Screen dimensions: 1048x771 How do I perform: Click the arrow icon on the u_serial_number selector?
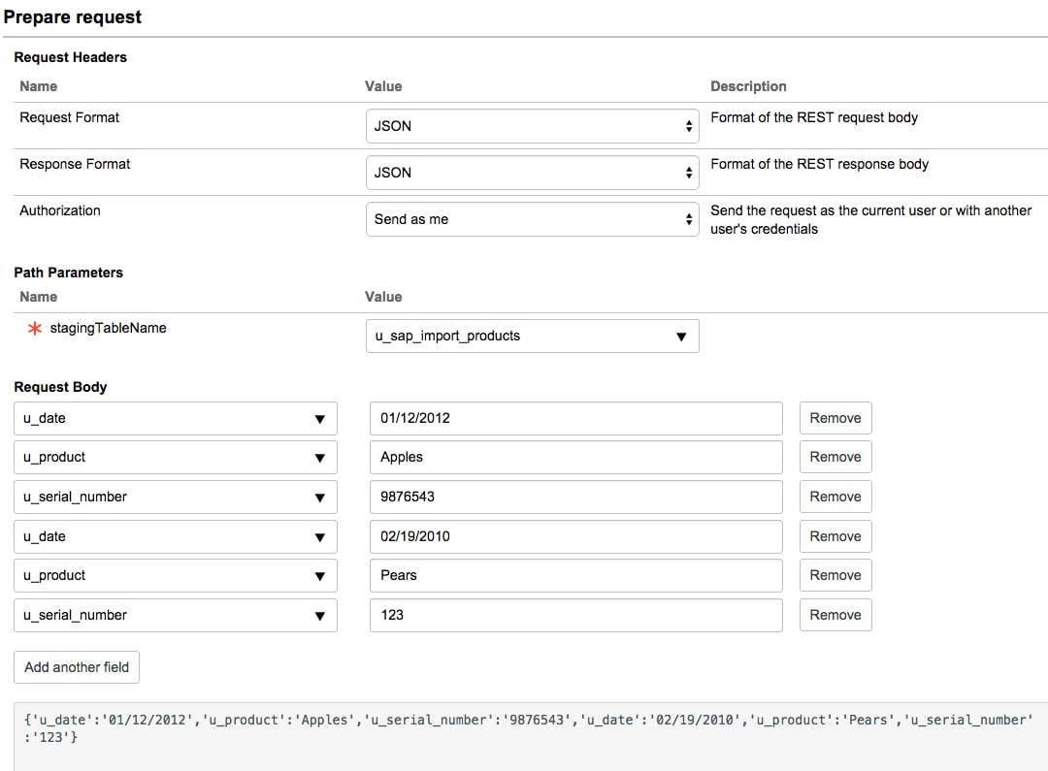tap(322, 497)
